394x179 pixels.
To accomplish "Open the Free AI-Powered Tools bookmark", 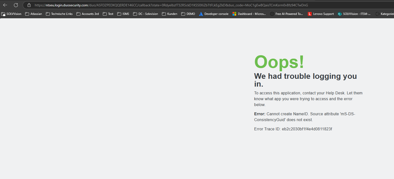I will 286,14.
